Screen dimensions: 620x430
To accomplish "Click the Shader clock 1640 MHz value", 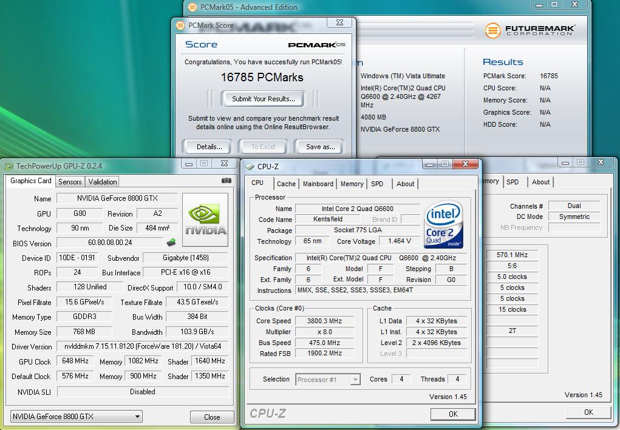I will pyautogui.click(x=210, y=361).
